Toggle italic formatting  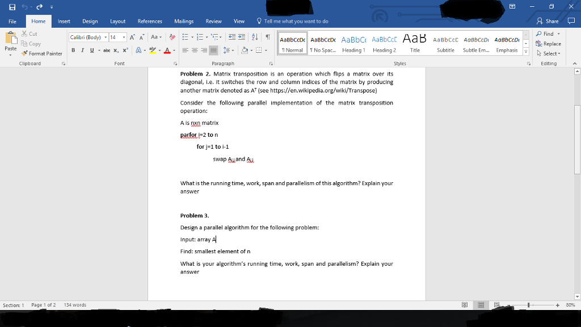click(82, 50)
